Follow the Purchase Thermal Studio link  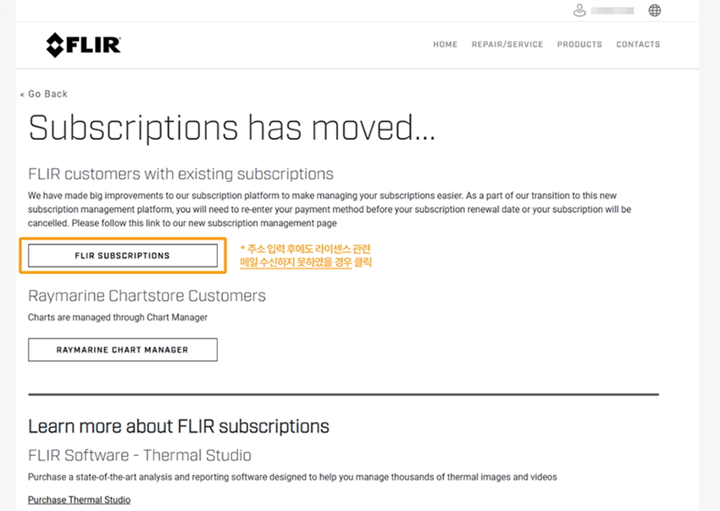(x=79, y=499)
